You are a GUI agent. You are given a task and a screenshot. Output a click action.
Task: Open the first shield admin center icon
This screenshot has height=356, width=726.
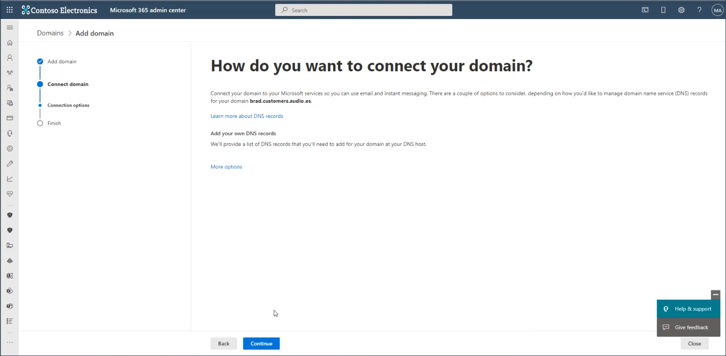(10, 215)
